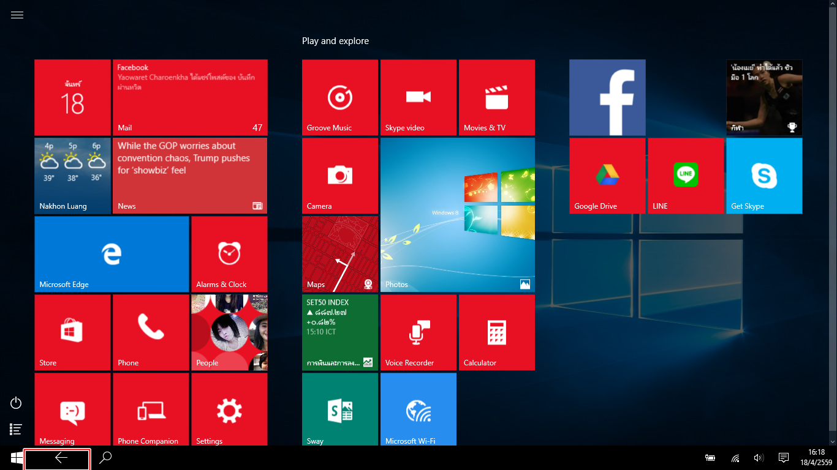Open the volume speaker tray icon
This screenshot has height=470, width=837.
click(x=759, y=458)
